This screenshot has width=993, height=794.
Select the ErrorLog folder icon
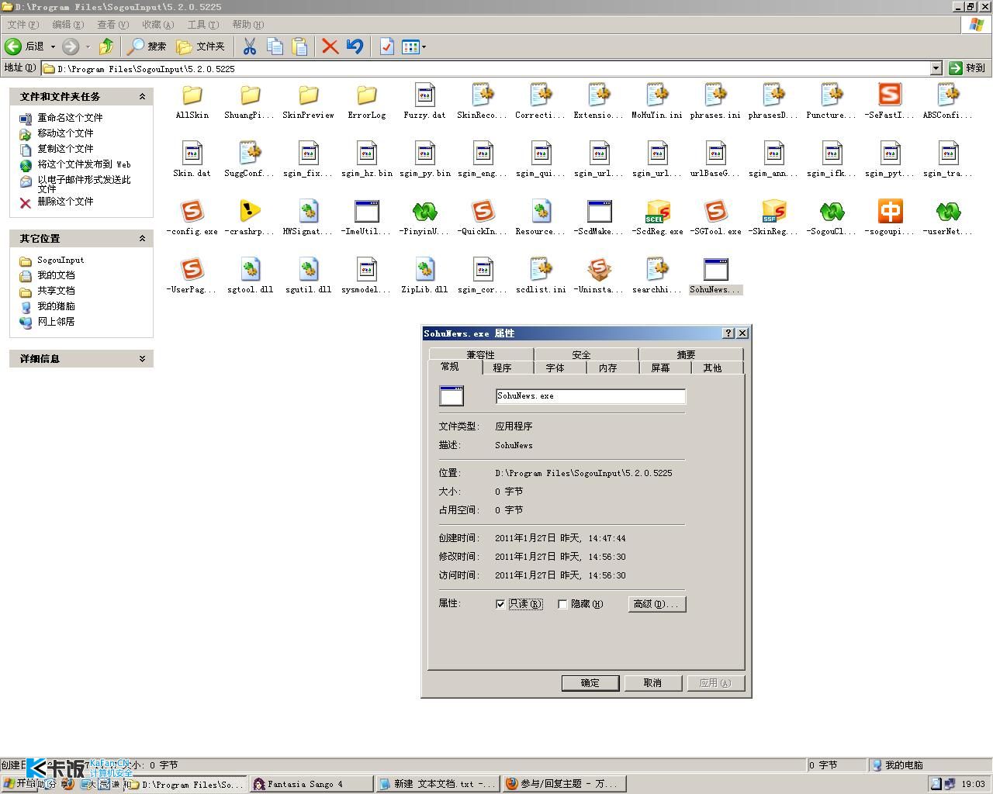coord(366,95)
